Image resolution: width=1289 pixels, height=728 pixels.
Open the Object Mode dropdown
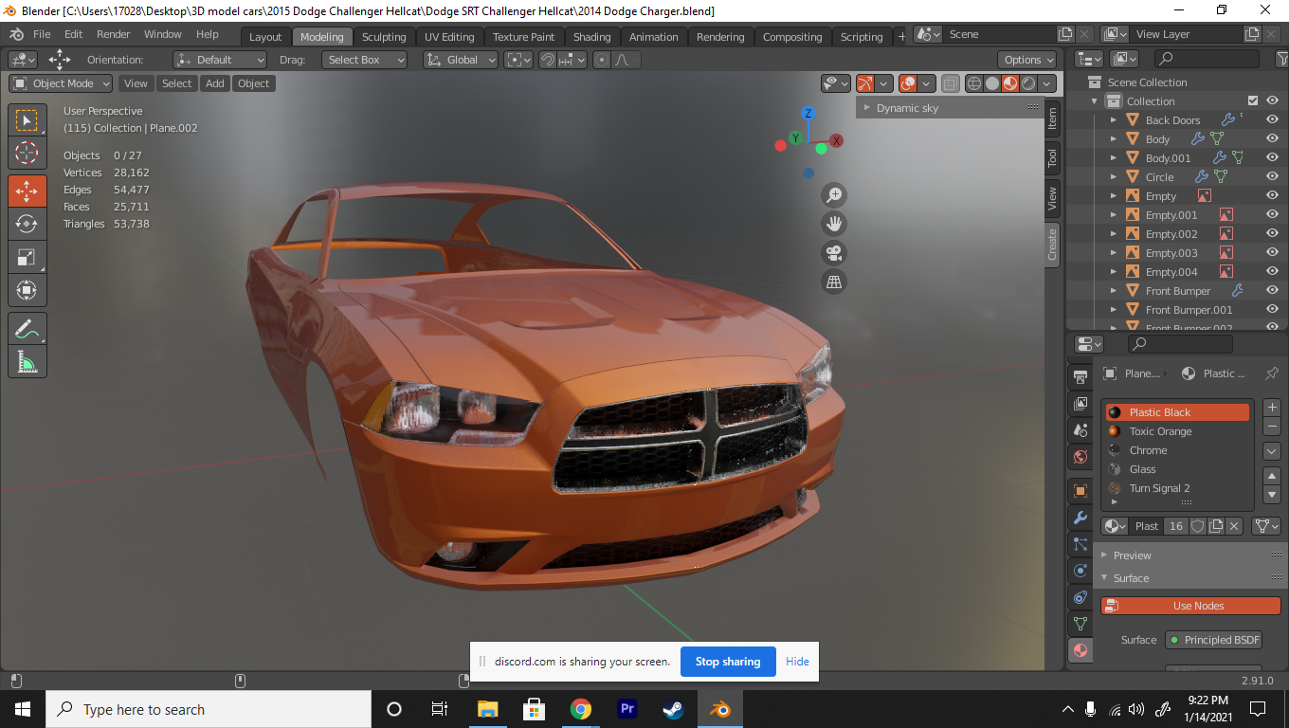click(x=62, y=83)
